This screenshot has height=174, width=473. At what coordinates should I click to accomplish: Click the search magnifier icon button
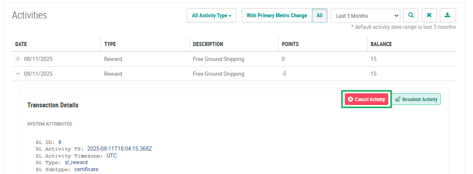click(411, 16)
